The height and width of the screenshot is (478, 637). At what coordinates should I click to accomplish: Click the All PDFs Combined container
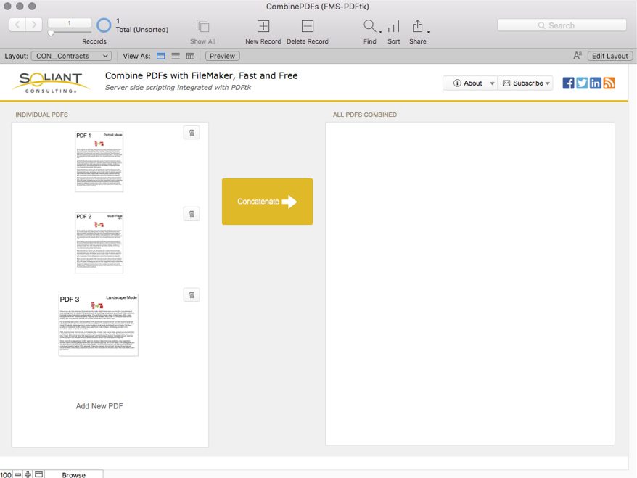(x=470, y=284)
